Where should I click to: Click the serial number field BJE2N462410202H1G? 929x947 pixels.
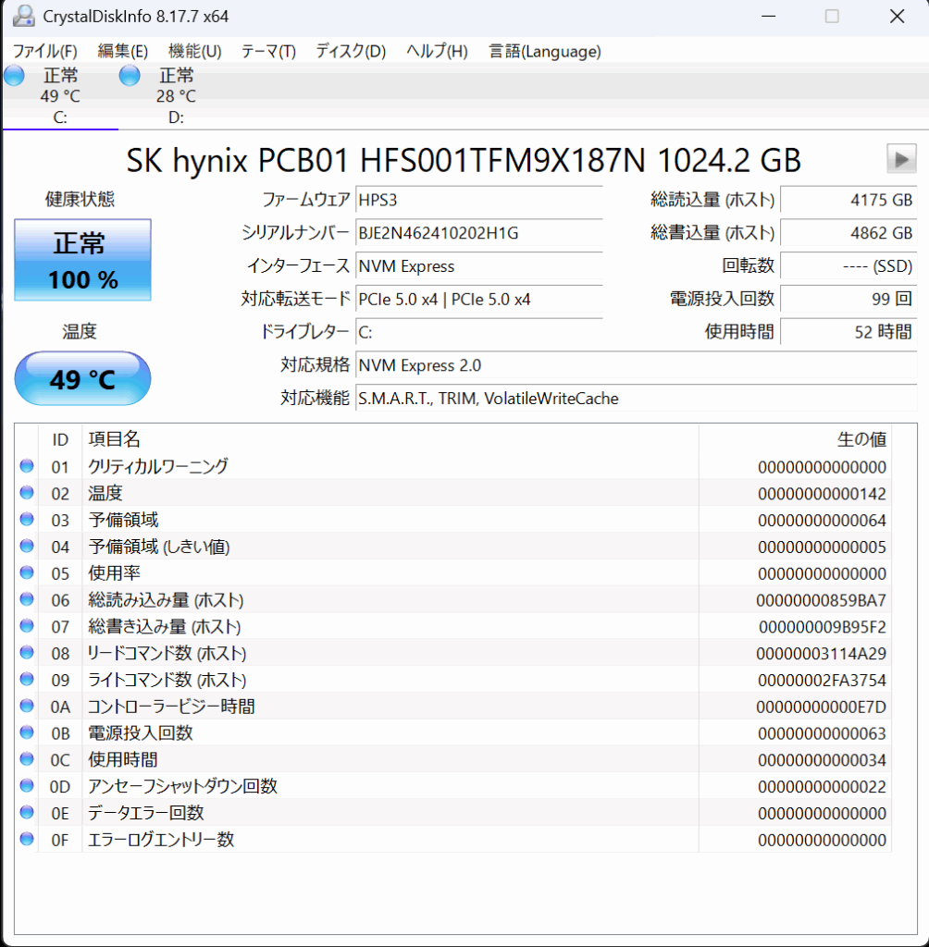tap(478, 233)
